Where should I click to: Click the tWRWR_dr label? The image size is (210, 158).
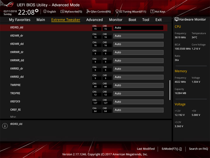click(17, 52)
